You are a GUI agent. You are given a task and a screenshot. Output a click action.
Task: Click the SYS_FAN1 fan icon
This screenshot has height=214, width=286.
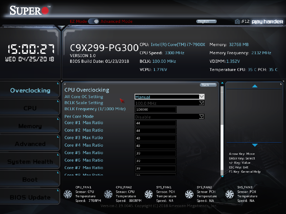point(149,194)
